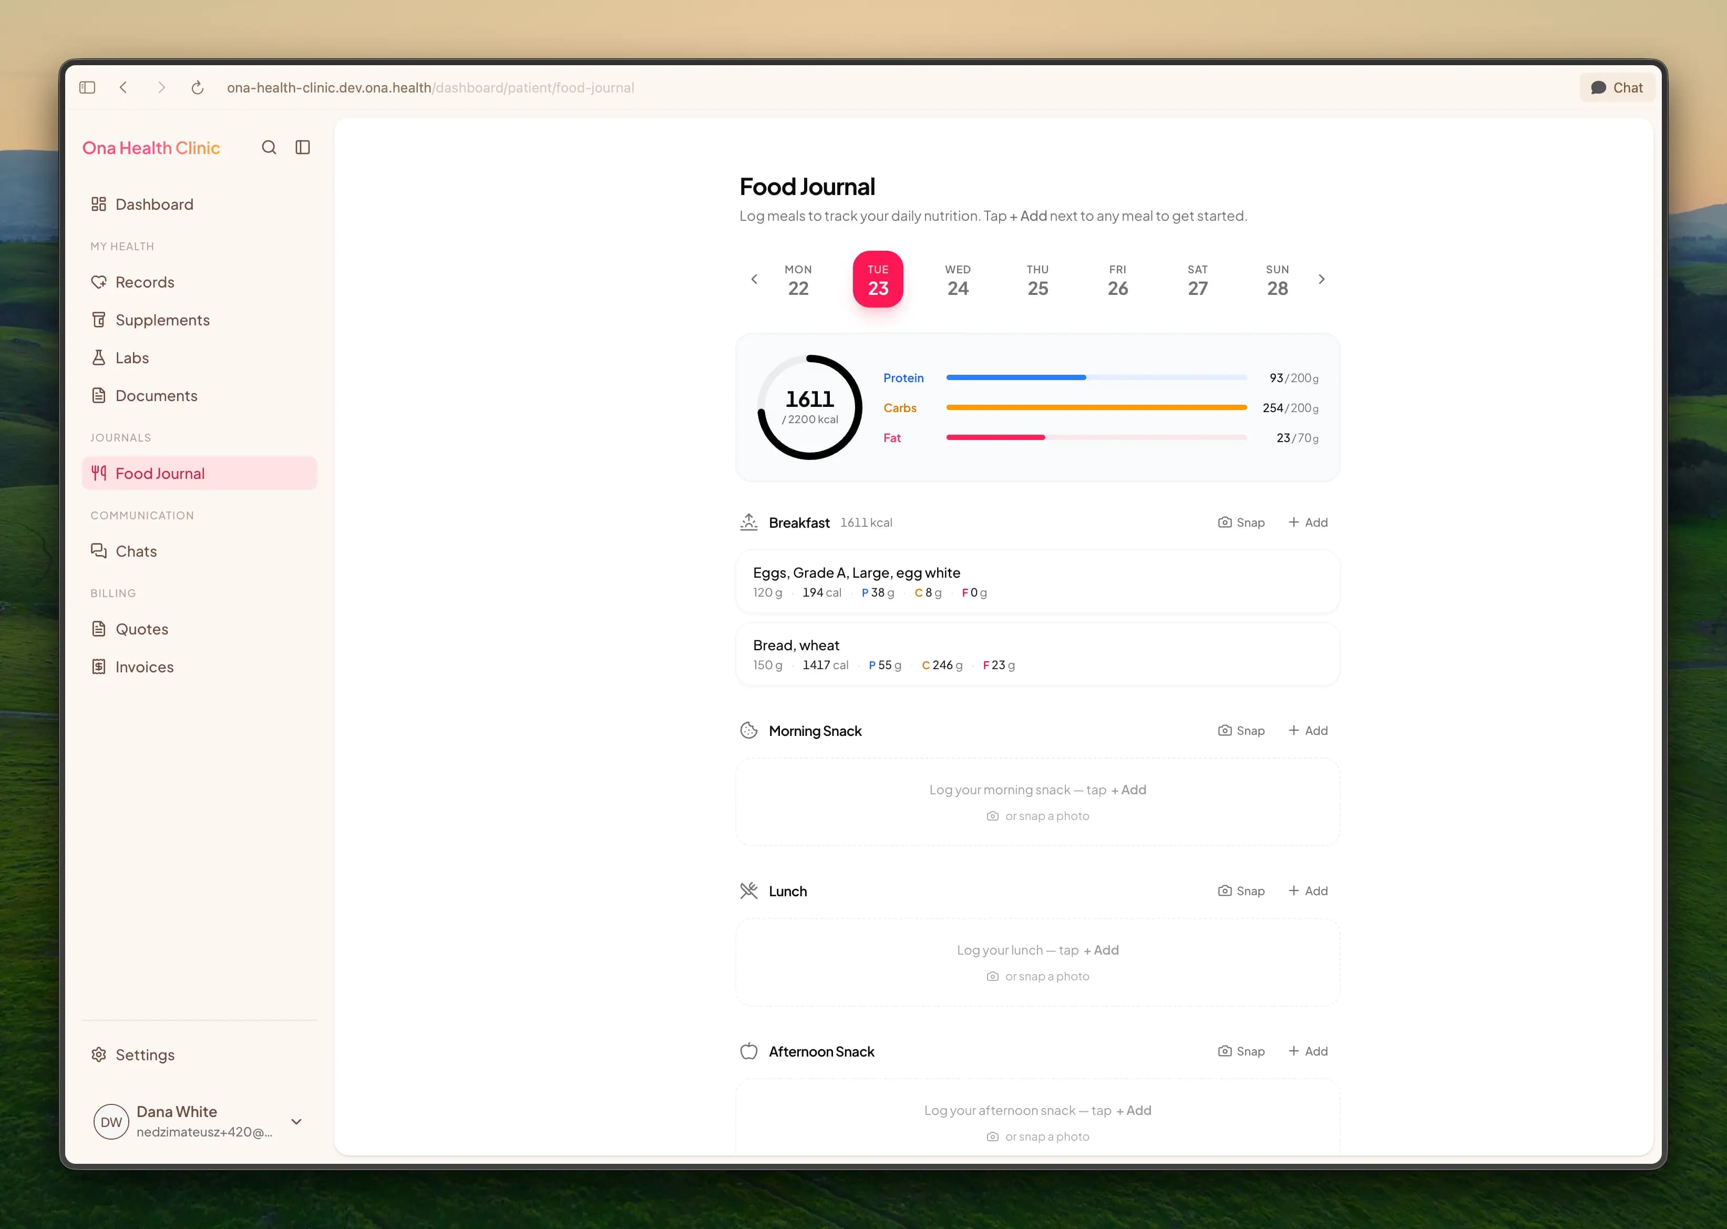This screenshot has height=1229, width=1727.
Task: Click the Protein progress bar
Action: coord(1096,377)
